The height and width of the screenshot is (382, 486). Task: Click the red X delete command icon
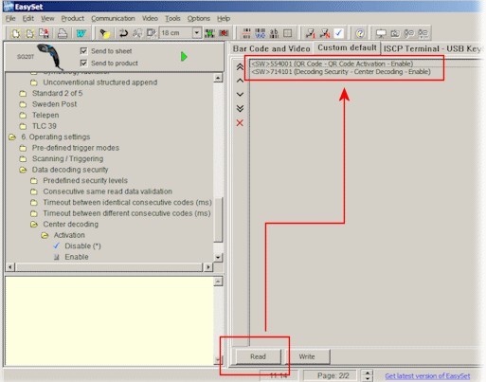240,123
